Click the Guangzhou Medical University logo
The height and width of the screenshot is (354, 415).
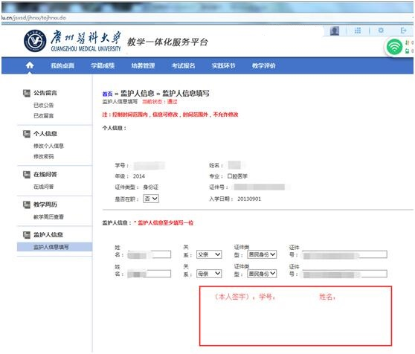click(35, 41)
